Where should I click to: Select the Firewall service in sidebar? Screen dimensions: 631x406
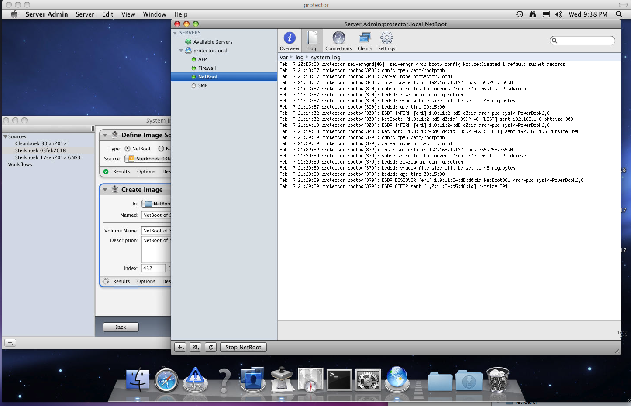(207, 68)
